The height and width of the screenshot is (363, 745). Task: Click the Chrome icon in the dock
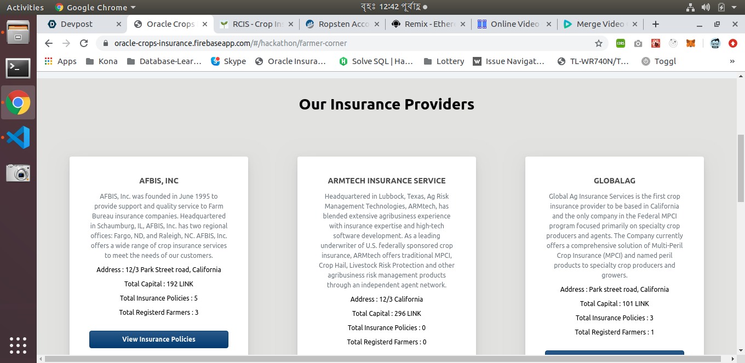click(x=18, y=102)
